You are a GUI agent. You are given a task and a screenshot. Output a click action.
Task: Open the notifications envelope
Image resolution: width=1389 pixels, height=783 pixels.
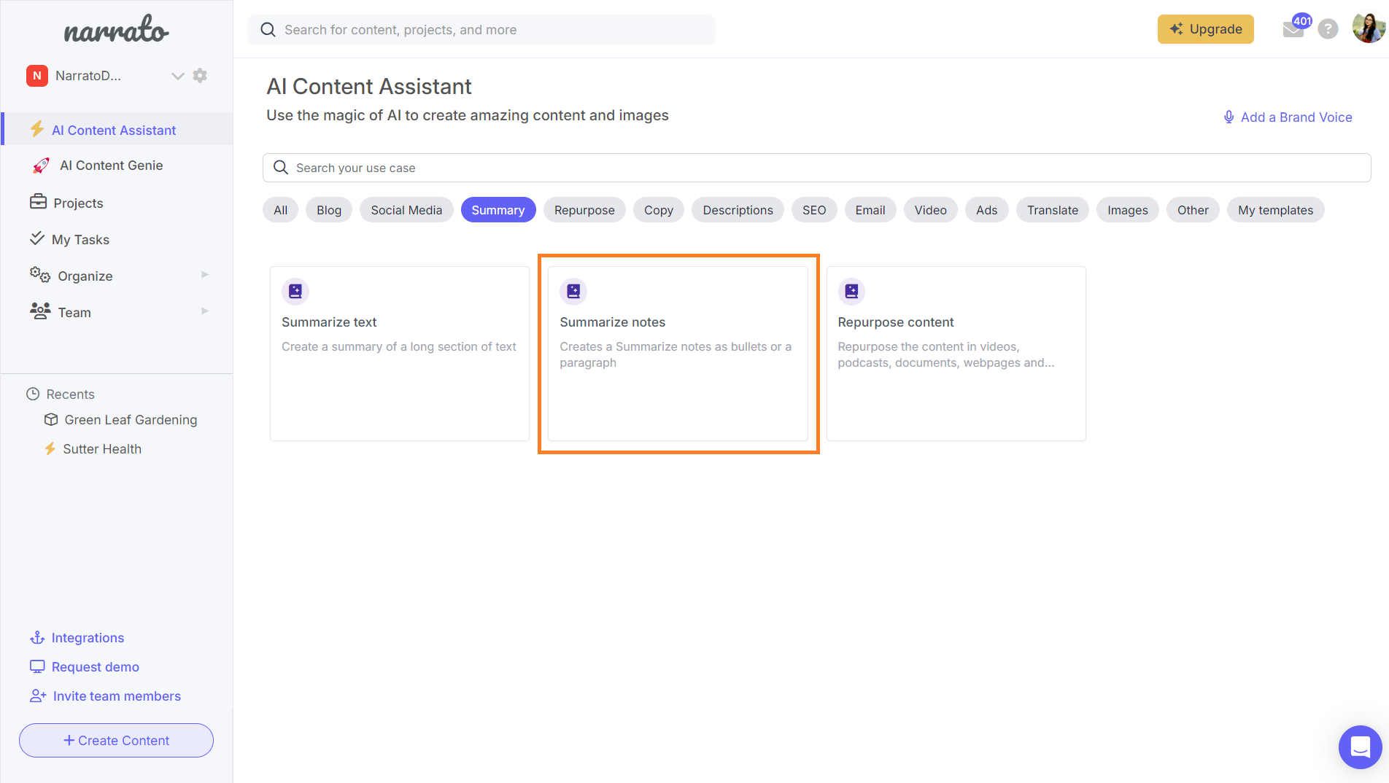tap(1293, 28)
